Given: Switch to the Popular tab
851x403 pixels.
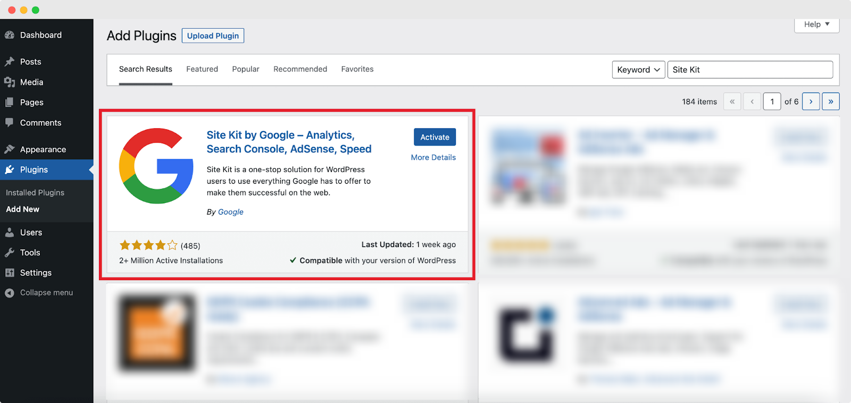Looking at the screenshot, I should [x=246, y=69].
